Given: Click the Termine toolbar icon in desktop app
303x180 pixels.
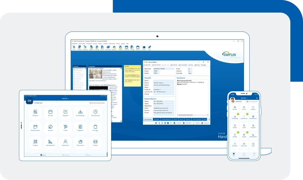Looking at the screenshot, I should coord(138,48).
